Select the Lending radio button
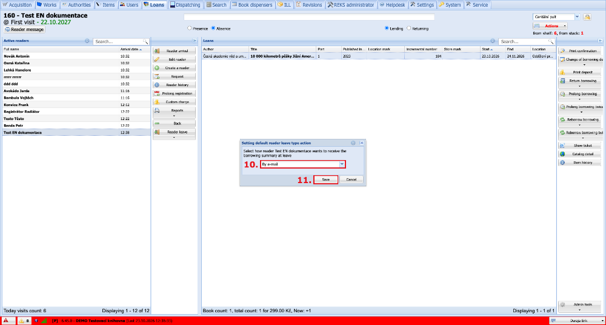The width and height of the screenshot is (606, 325). click(x=387, y=28)
